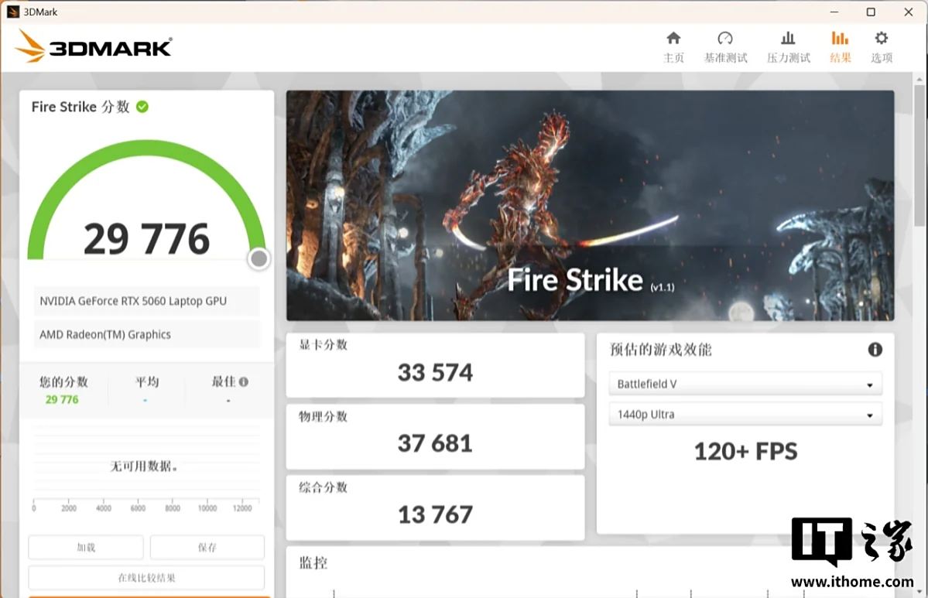The height and width of the screenshot is (598, 928).
Task: Open the 压力测试 stress test icon
Action: click(x=788, y=39)
